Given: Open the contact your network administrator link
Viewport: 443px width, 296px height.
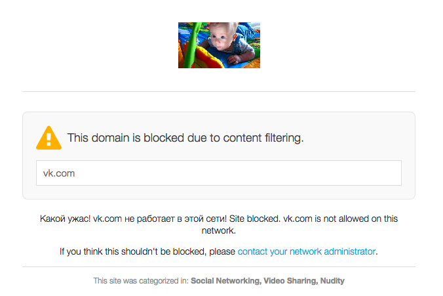Looking at the screenshot, I should click(307, 251).
